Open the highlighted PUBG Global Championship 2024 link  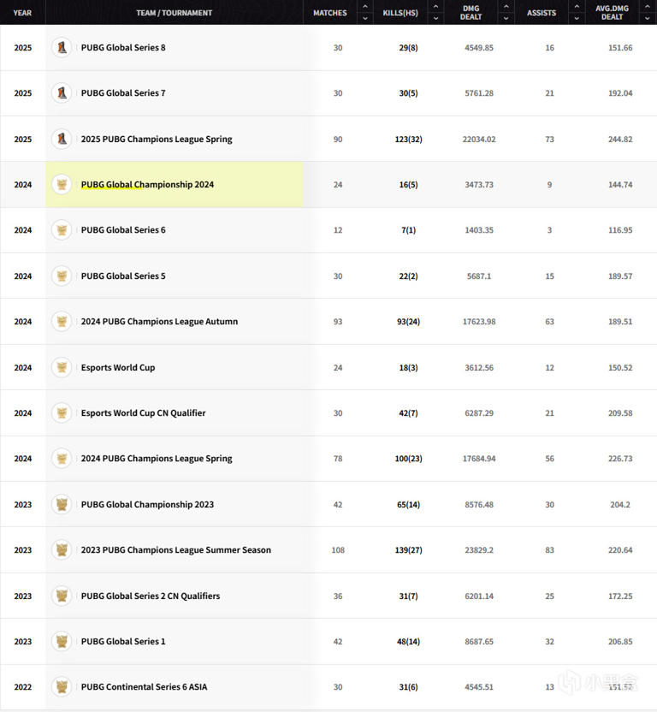[x=147, y=185]
